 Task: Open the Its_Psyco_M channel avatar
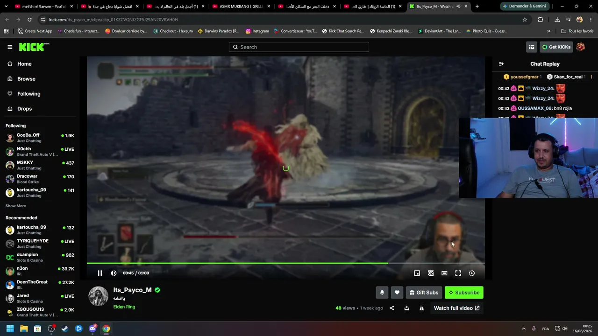[99, 297]
